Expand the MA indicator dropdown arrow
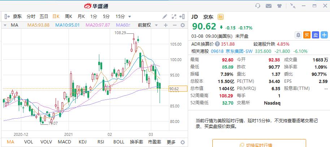This screenshot has height=147, width=330. pos(5,25)
